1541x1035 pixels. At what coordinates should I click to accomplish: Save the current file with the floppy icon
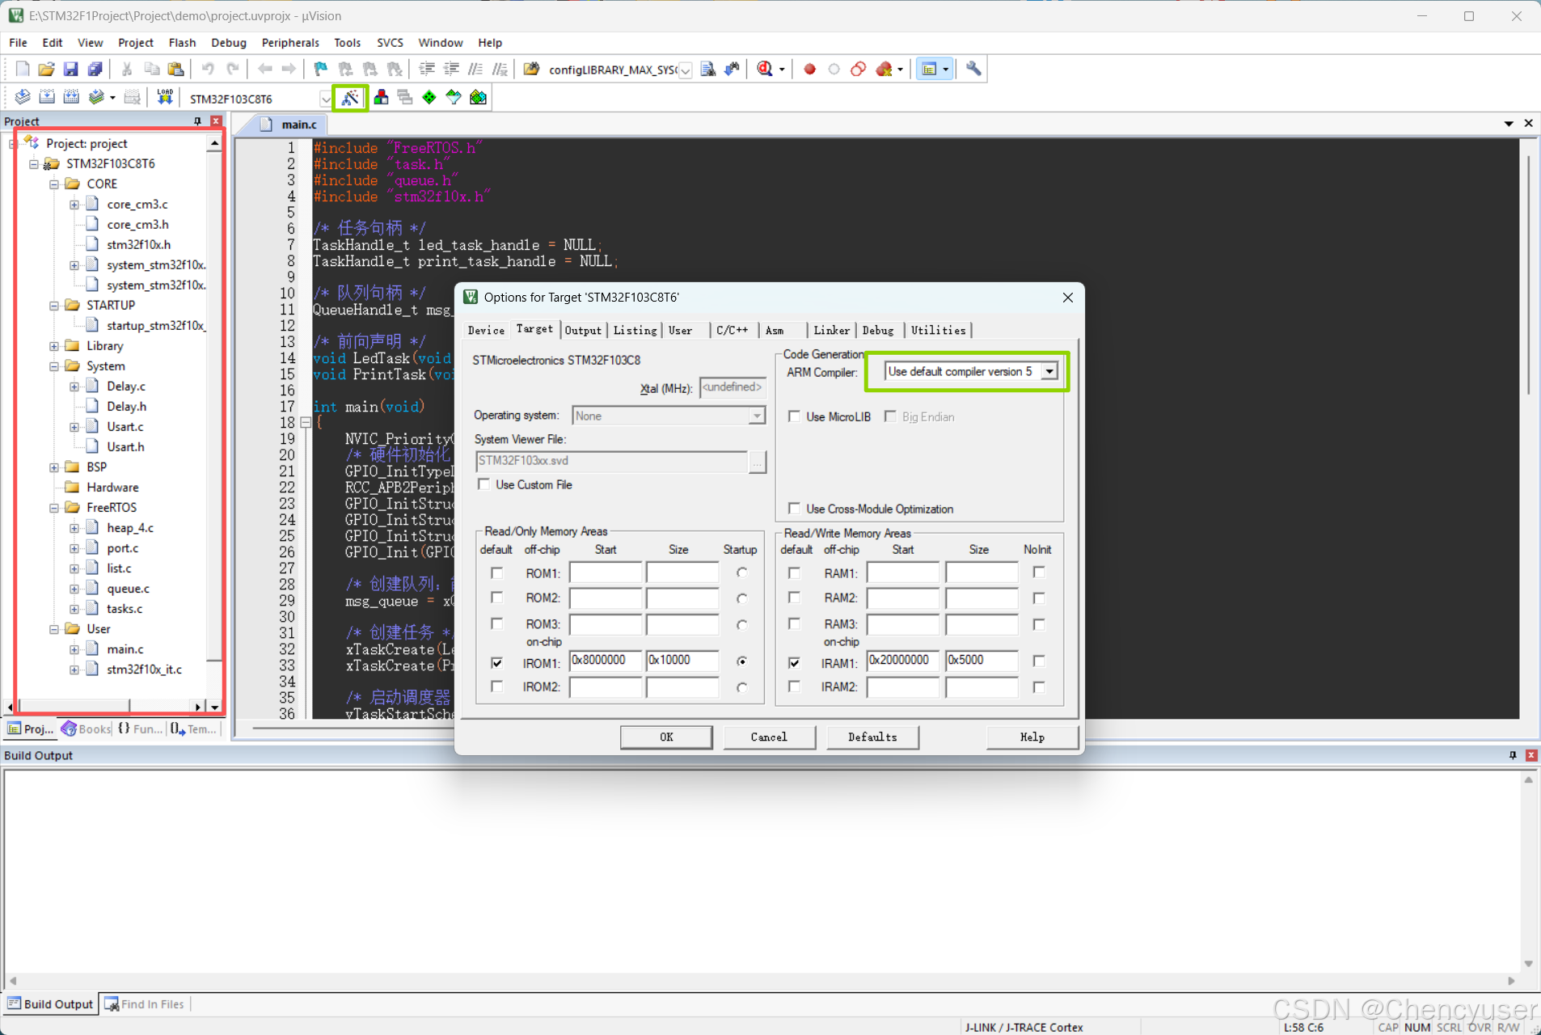point(71,70)
